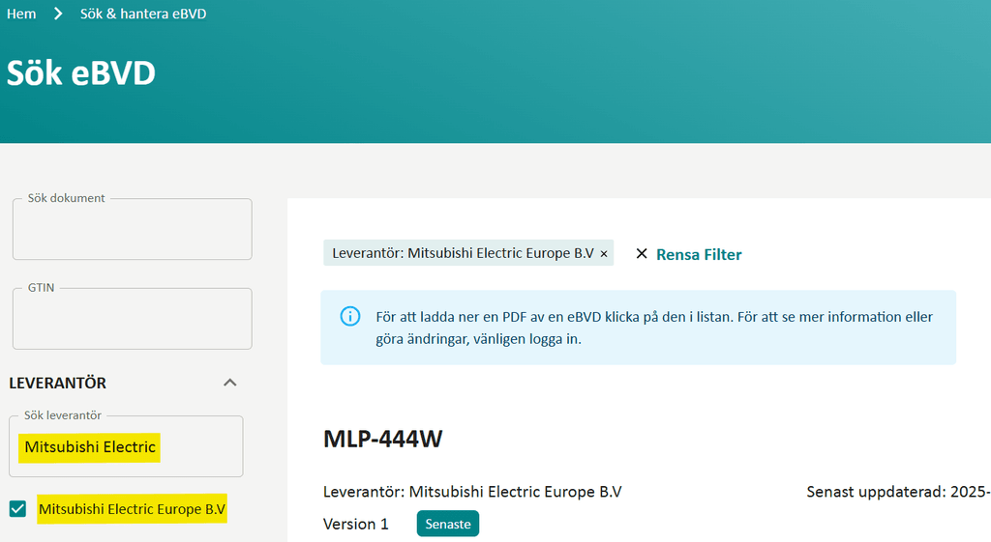Click the breadcrumb arrow separator after Hem

point(58,14)
